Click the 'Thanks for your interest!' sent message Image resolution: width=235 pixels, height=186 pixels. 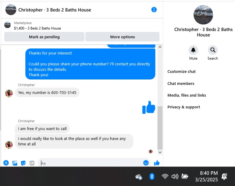click(90, 64)
